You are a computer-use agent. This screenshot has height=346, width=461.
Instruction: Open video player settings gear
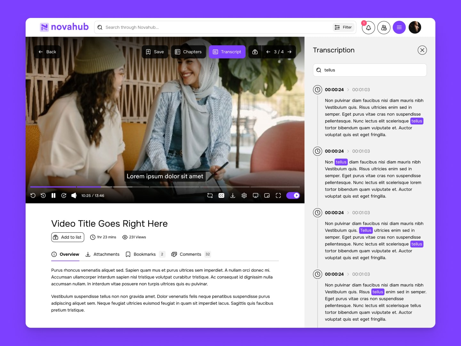pyautogui.click(x=244, y=195)
